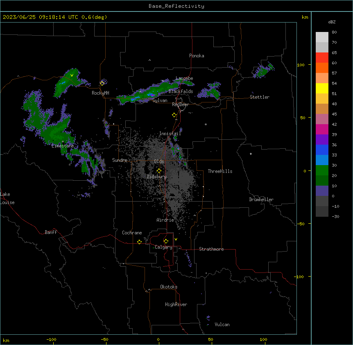The width and height of the screenshot is (353, 345).
Task: Select the 65 value in dBZ legend
Action: [334, 52]
